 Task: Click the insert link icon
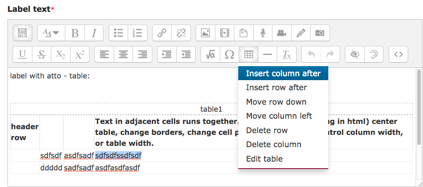tap(162, 33)
